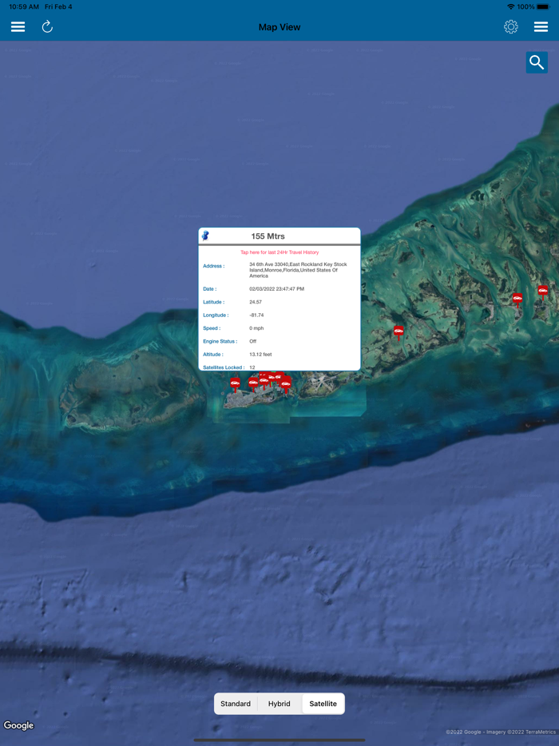Tap the '155 Mtrs' popup title
559x746 pixels.
pos(268,236)
